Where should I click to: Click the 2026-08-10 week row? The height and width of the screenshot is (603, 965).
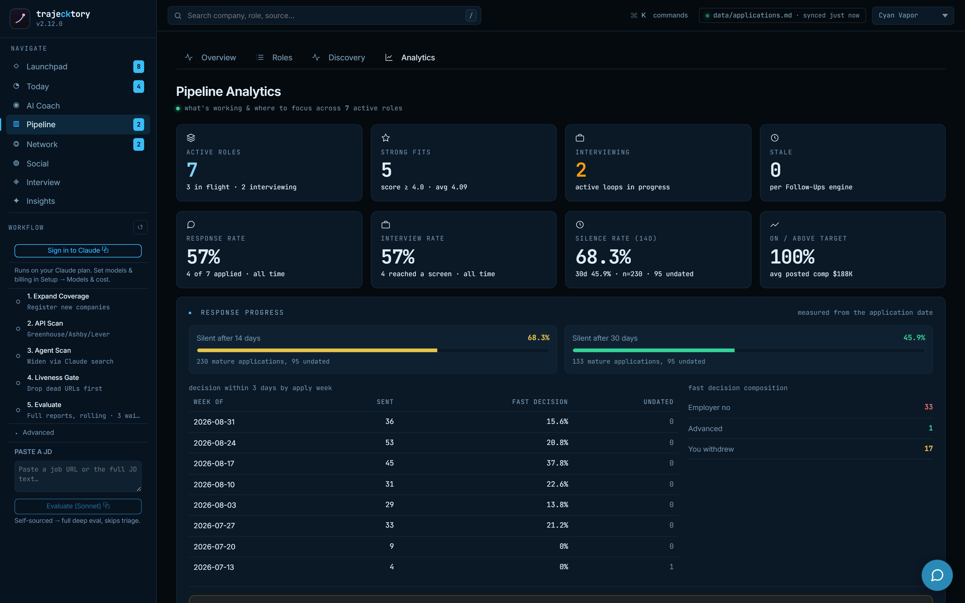[433, 484]
